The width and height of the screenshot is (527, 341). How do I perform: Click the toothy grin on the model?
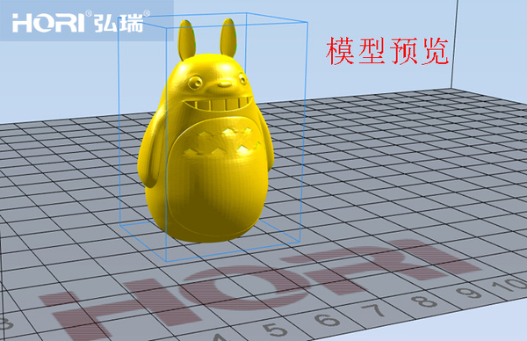point(219,103)
